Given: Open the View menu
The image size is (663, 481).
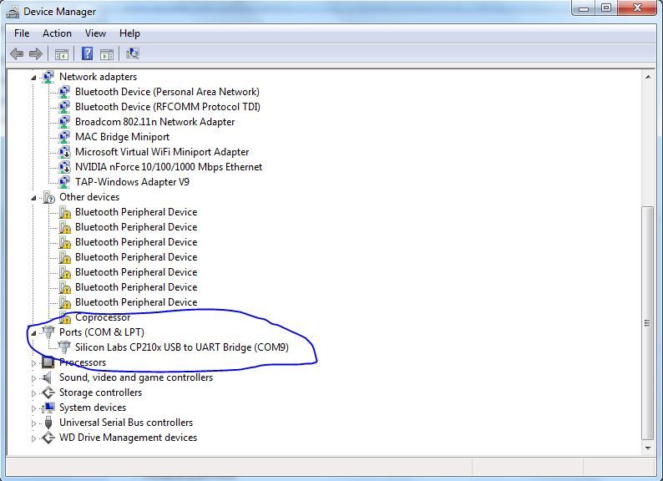Looking at the screenshot, I should [95, 33].
